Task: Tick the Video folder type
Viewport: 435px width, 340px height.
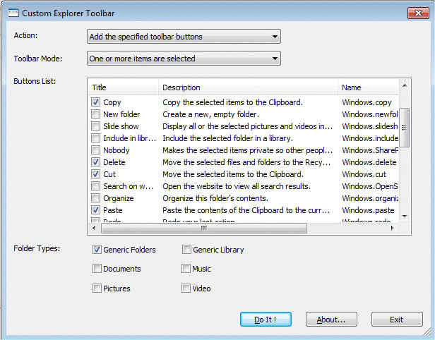Action: pos(186,289)
